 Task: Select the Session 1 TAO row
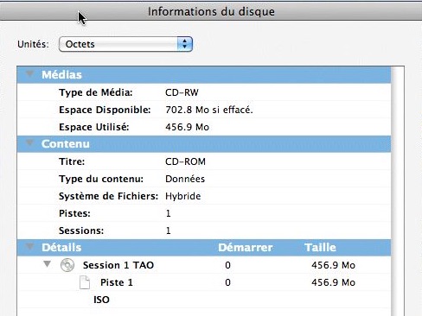(204, 265)
